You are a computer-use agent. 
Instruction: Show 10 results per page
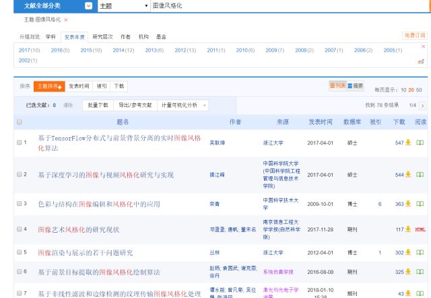[403, 90]
